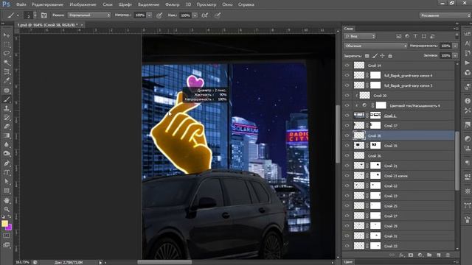Select the Horizontal Type tool
This screenshot has width=472, height=265.
[7, 172]
